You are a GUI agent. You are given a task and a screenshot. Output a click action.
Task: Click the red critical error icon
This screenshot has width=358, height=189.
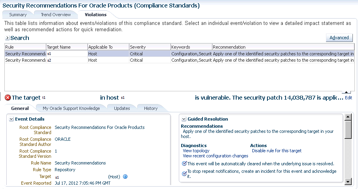pos(8,98)
